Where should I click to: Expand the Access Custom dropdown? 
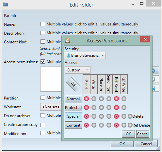coord(77,70)
